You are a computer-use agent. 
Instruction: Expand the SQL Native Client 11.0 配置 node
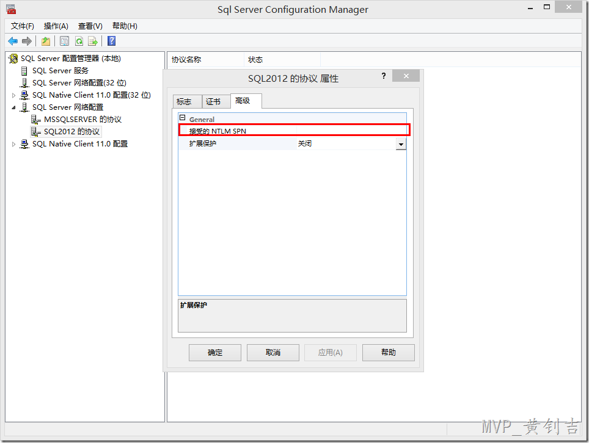(14, 144)
